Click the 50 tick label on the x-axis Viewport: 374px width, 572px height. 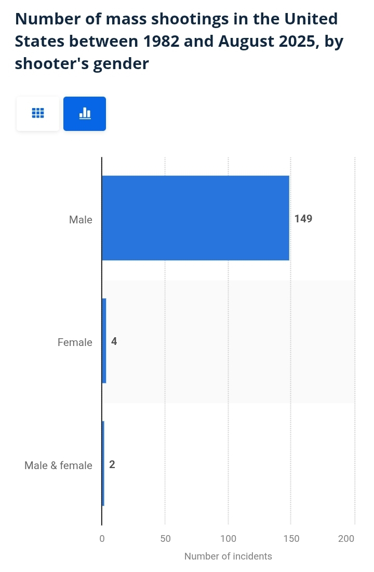165,539
